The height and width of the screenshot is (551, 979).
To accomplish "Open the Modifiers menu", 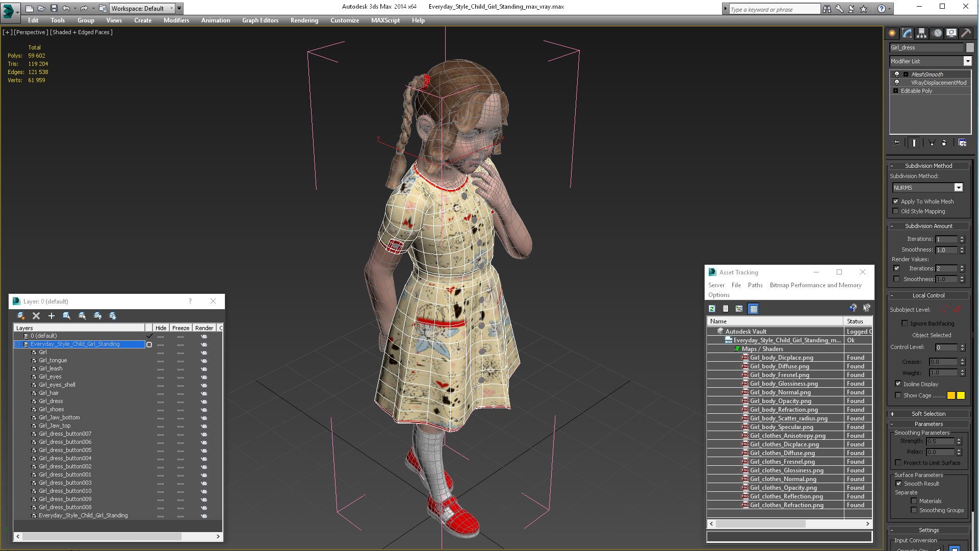I will 176,20.
